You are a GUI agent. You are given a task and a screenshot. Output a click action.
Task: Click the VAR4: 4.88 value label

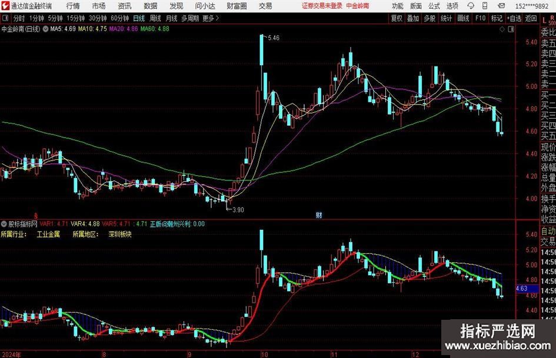tap(85, 224)
